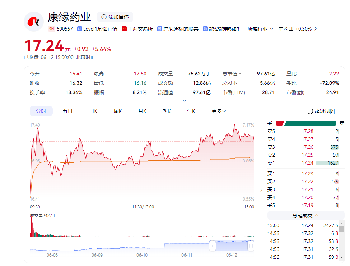
Task: Switch to the 周K tab
Action: tap(118, 111)
